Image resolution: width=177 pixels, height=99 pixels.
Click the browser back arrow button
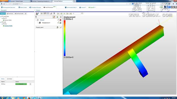point(2,4)
